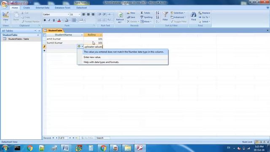270x152 pixels.
Task: Center align text
Action: 88,14
